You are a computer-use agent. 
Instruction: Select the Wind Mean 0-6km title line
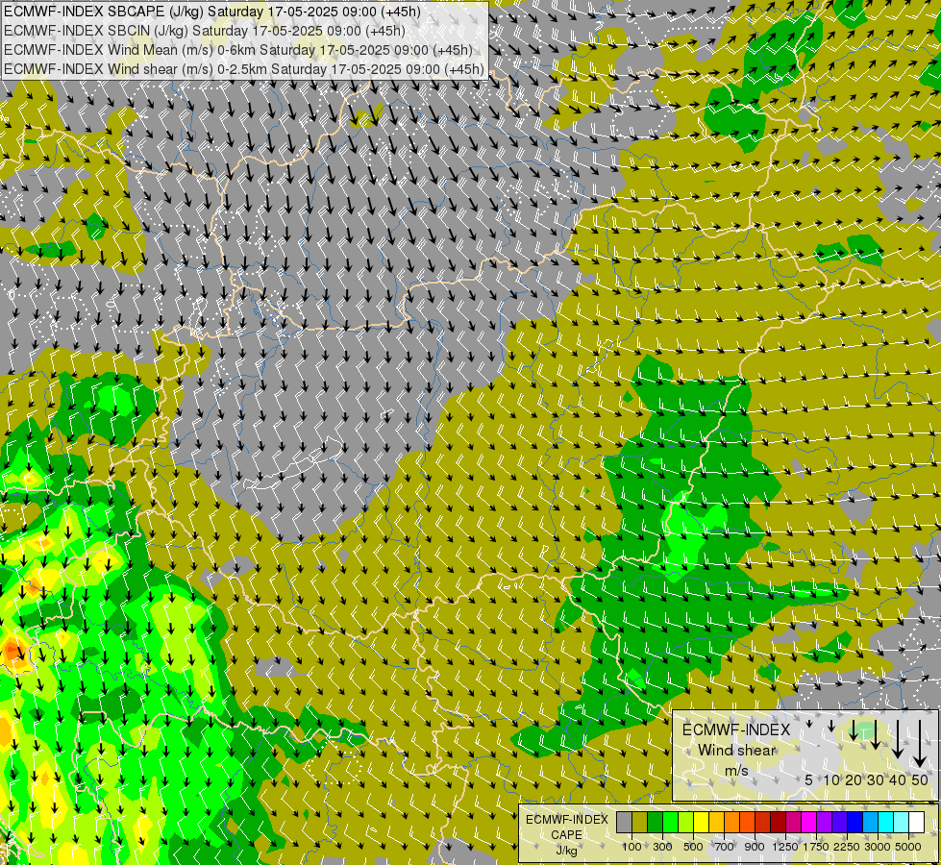[x=238, y=50]
